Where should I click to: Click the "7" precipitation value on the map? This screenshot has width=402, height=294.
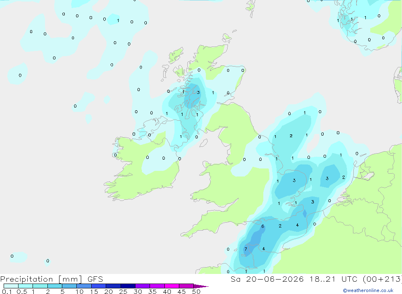click(246, 249)
